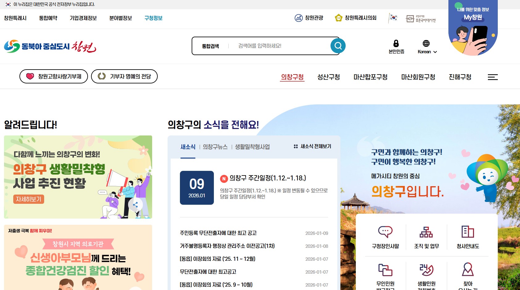520x290 pixels.
Task: Click the 본인인증 lock icon
Action: [x=396, y=43]
